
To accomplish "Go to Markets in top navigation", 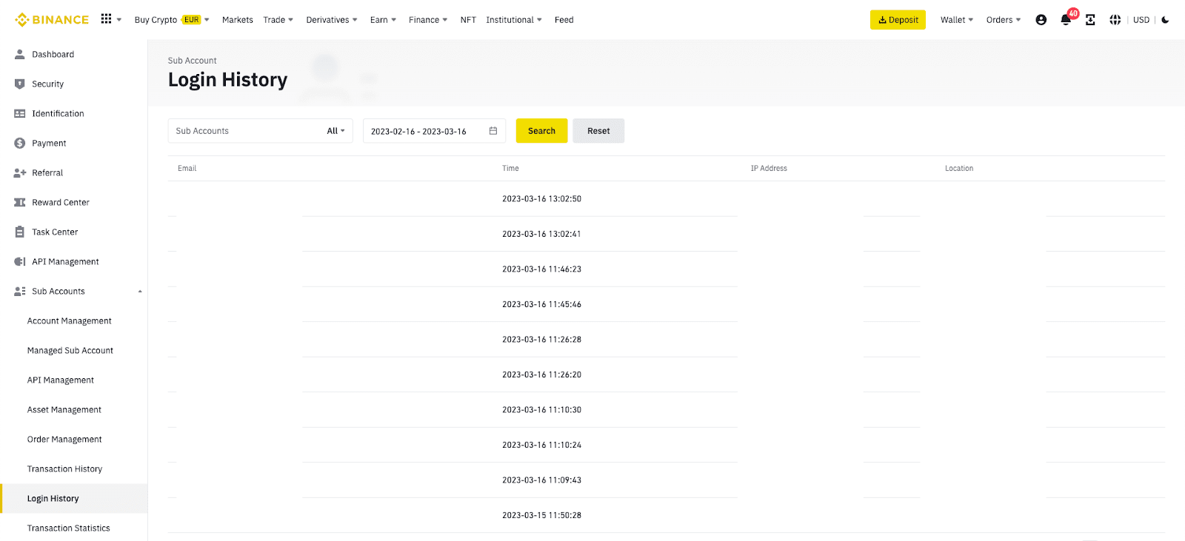I will (237, 20).
